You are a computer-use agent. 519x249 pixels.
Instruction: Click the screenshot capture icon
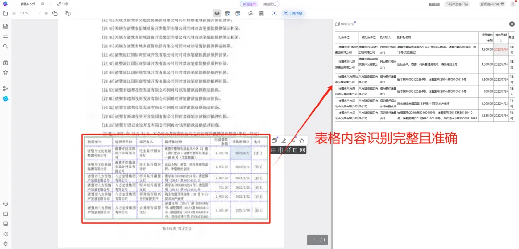pyautogui.click(x=251, y=13)
